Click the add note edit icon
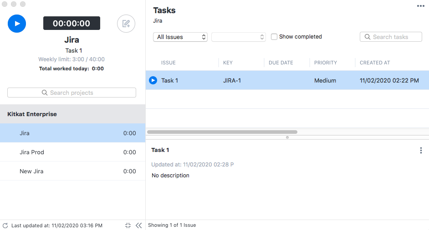 coord(126,24)
